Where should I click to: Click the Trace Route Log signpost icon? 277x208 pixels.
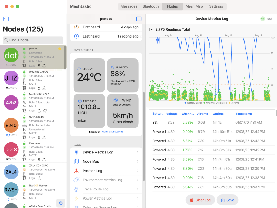pyautogui.click(x=76, y=189)
